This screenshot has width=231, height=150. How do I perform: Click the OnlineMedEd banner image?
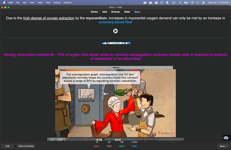point(115,43)
